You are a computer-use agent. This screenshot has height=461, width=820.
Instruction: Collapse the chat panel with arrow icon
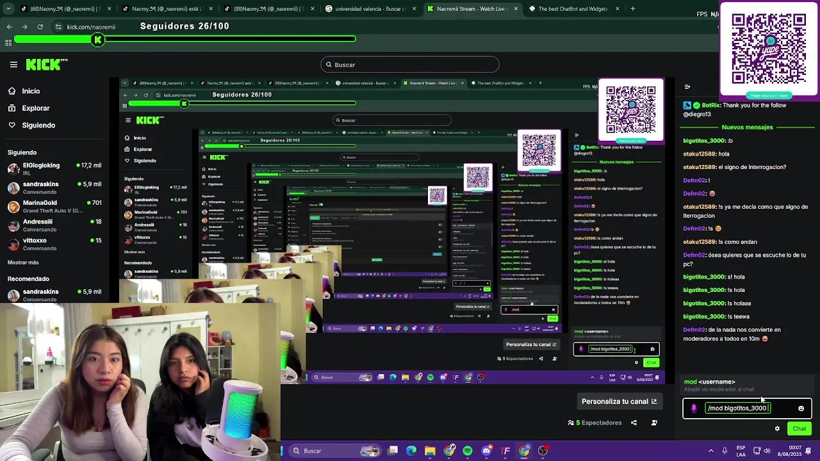click(x=687, y=87)
